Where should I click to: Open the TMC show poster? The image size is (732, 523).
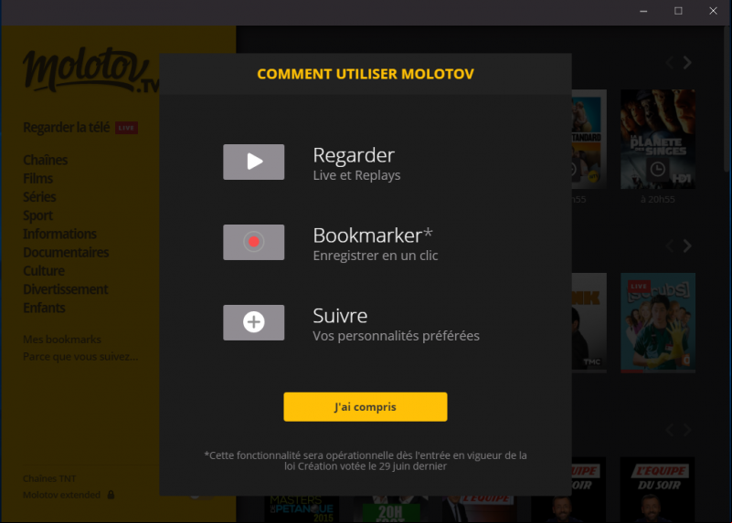(589, 322)
